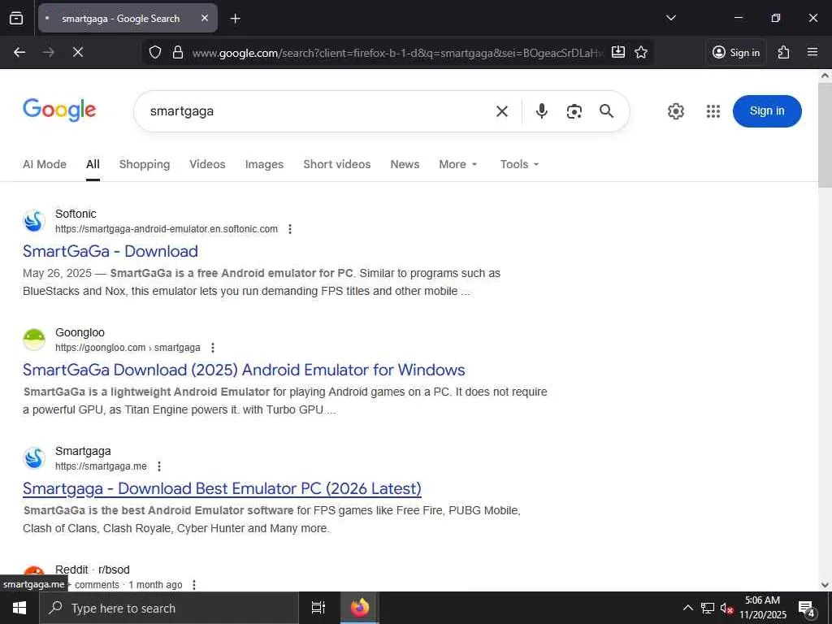The image size is (832, 624).
Task: Click the Firefox View icon
Action: (x=16, y=18)
